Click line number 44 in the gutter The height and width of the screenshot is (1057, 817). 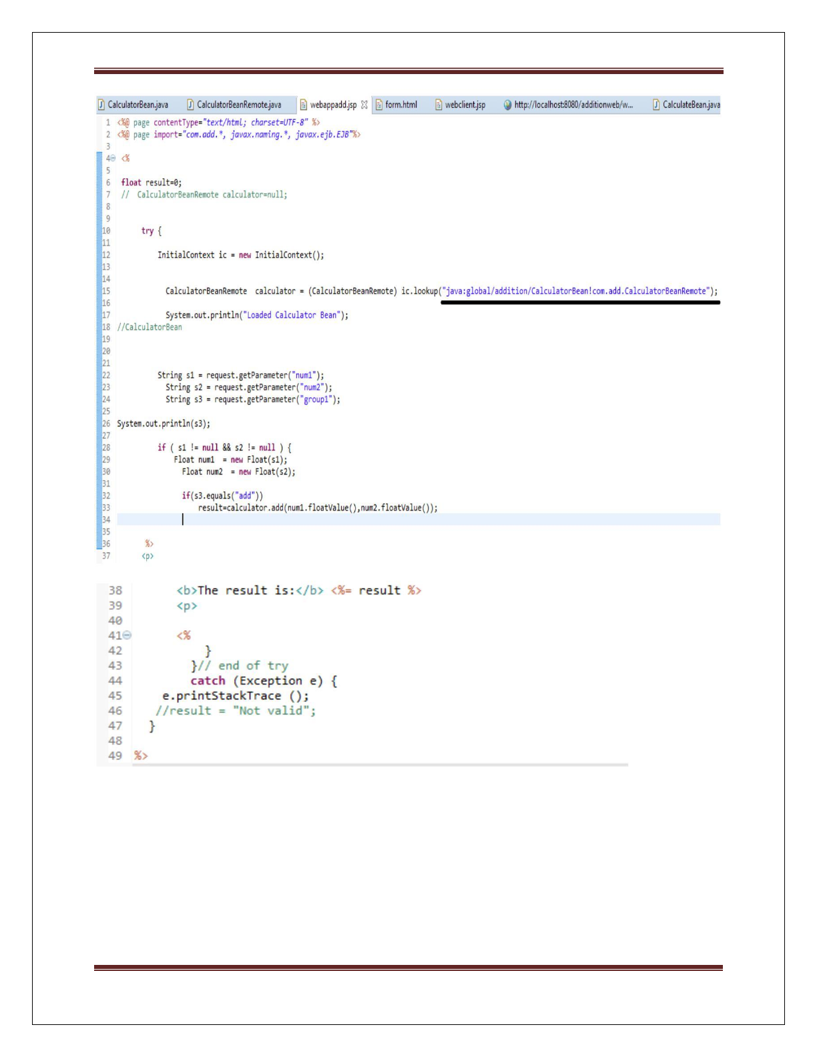(115, 681)
